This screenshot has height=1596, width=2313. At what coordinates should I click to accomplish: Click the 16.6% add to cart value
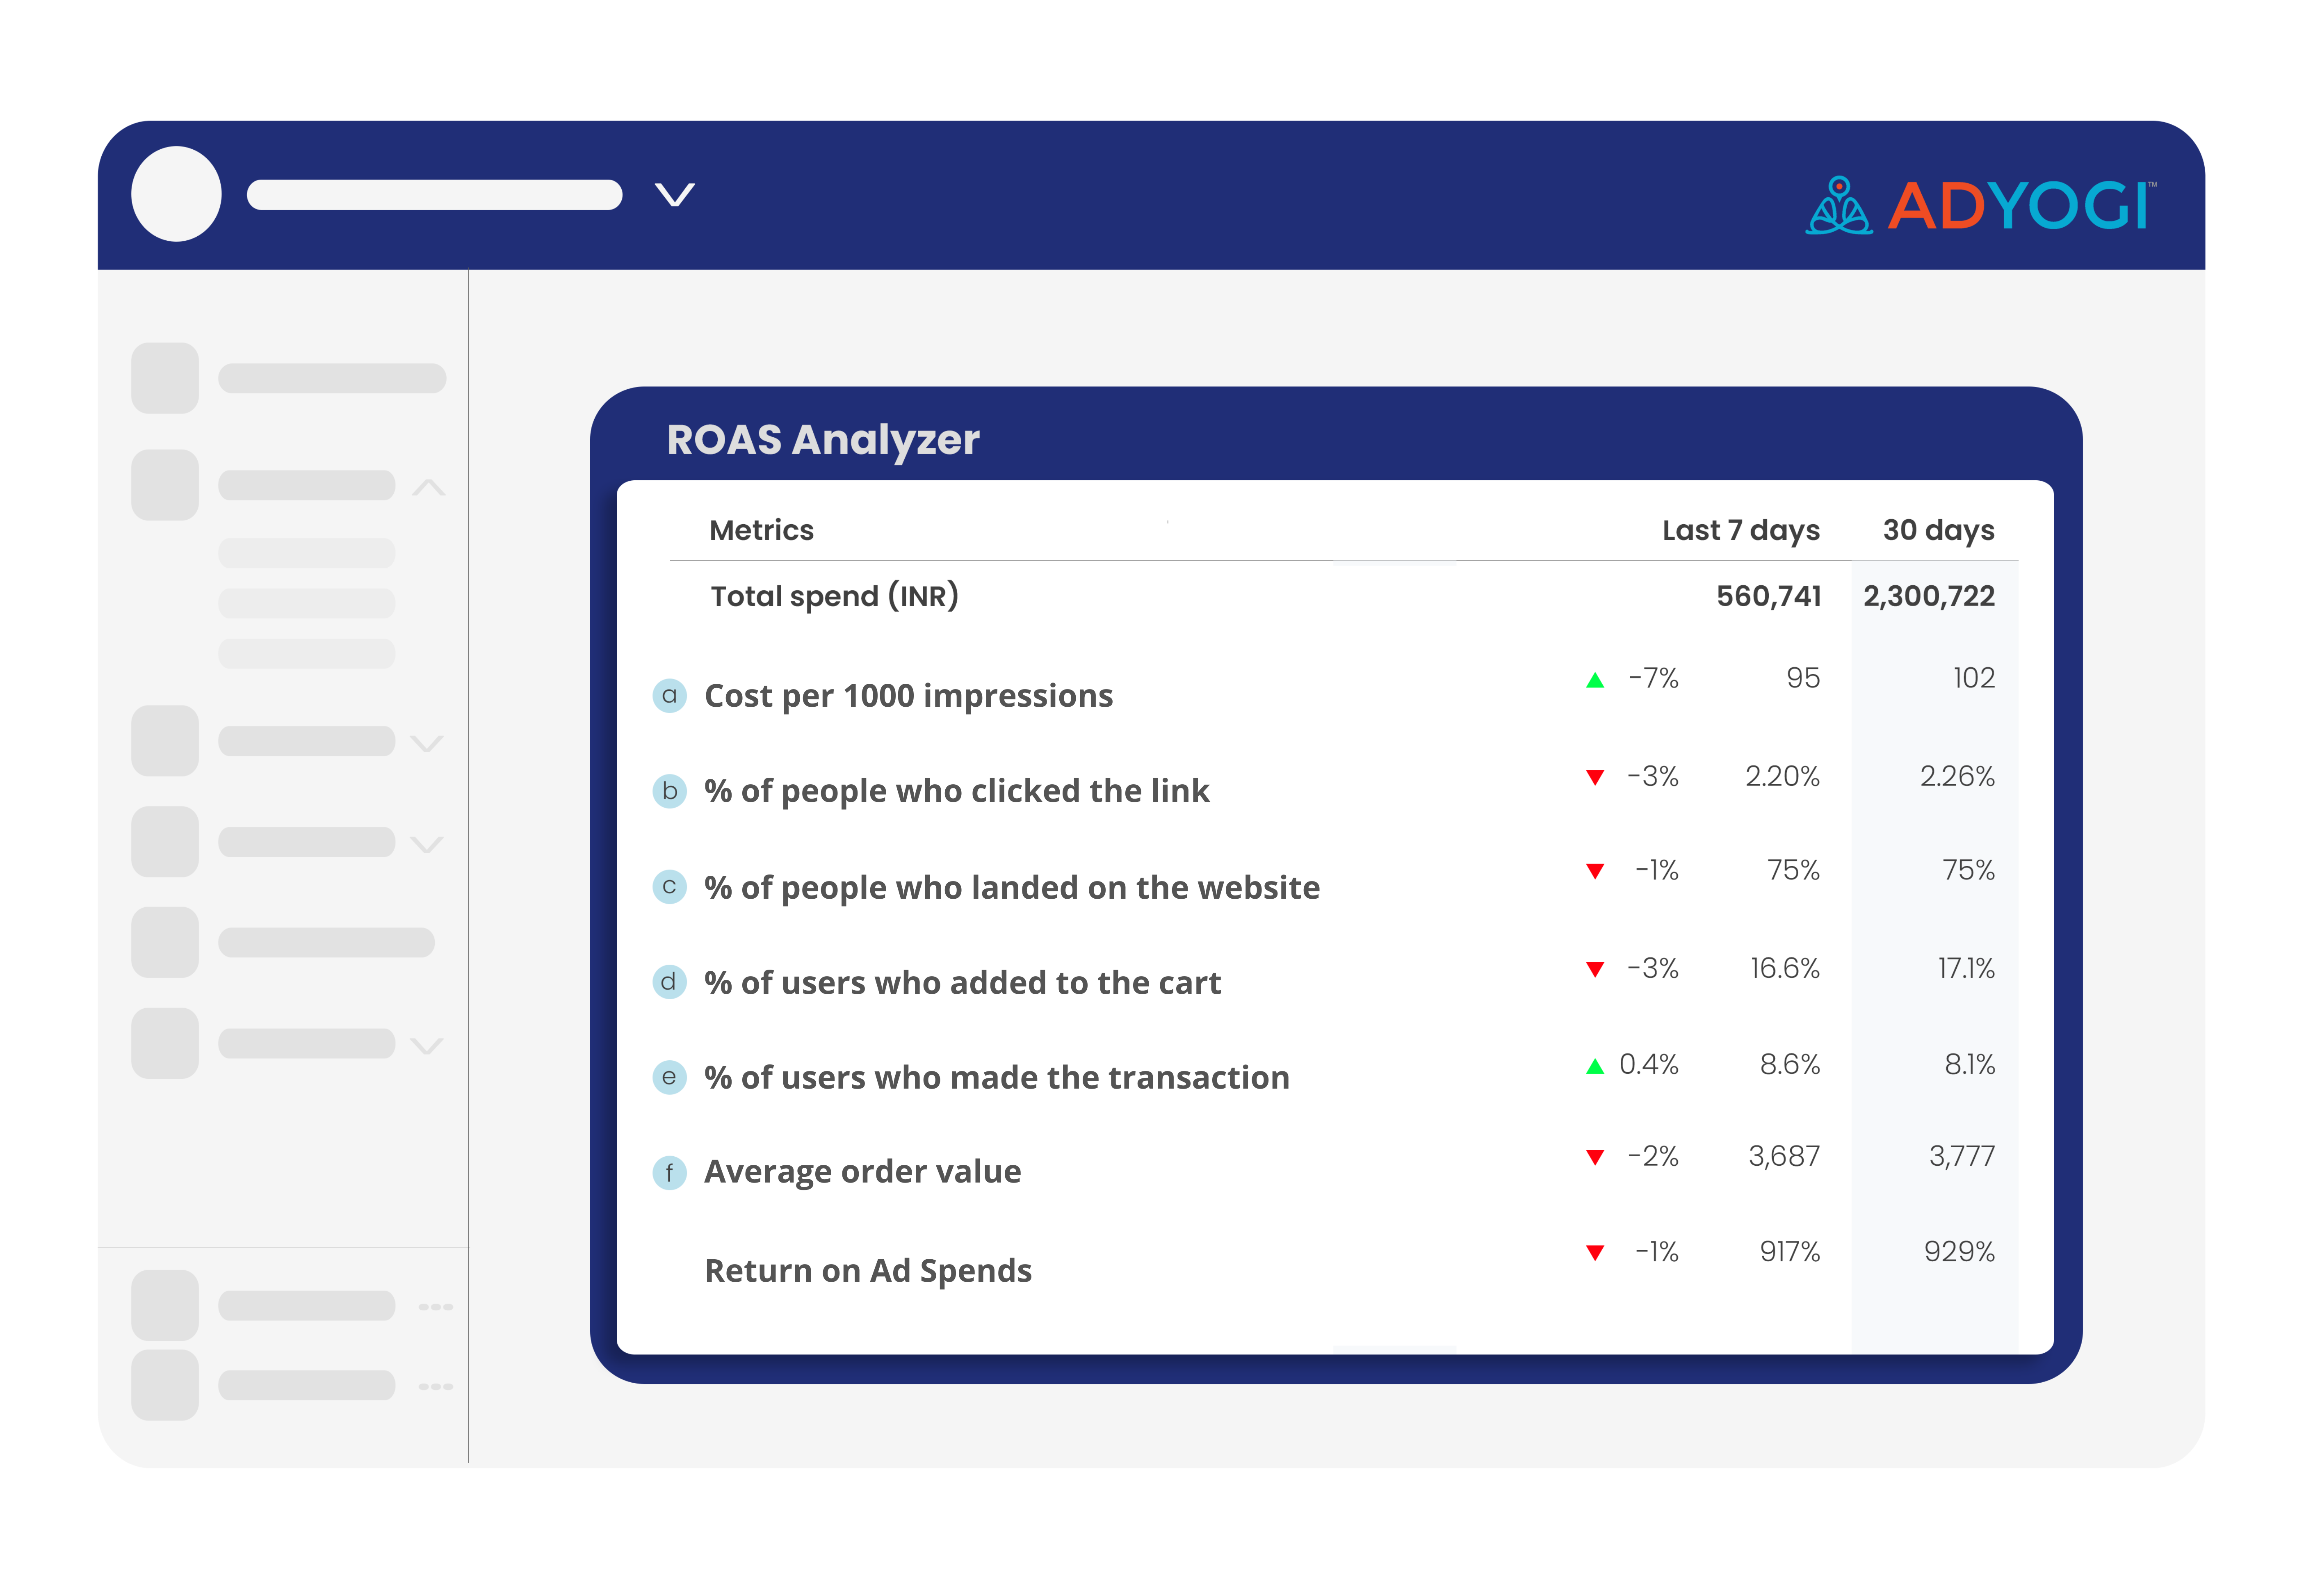pos(1784,969)
